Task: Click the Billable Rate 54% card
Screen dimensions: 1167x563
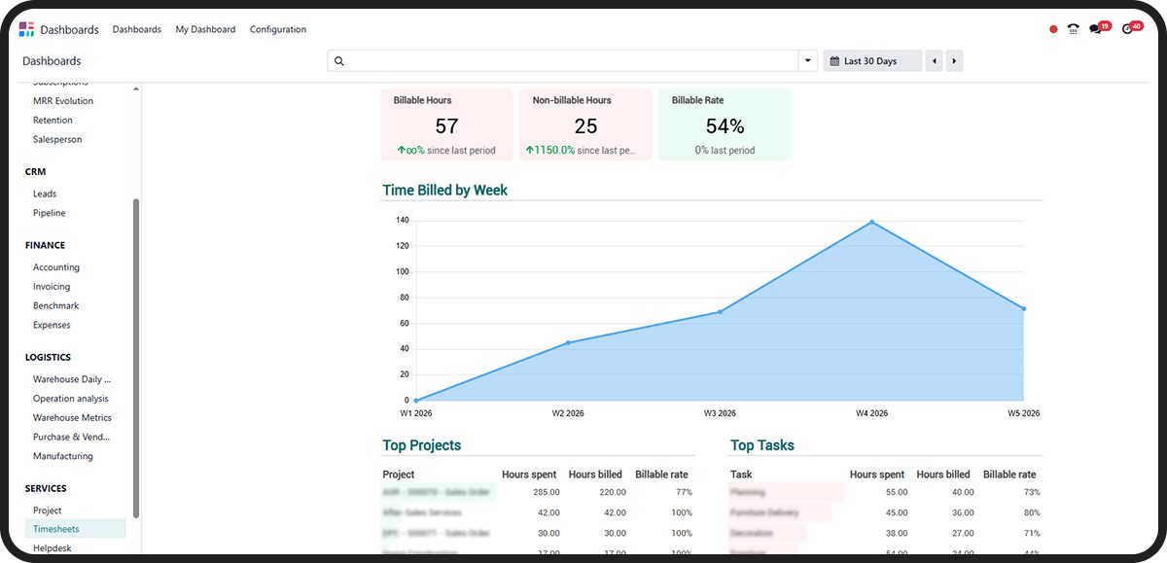Action: [725, 124]
